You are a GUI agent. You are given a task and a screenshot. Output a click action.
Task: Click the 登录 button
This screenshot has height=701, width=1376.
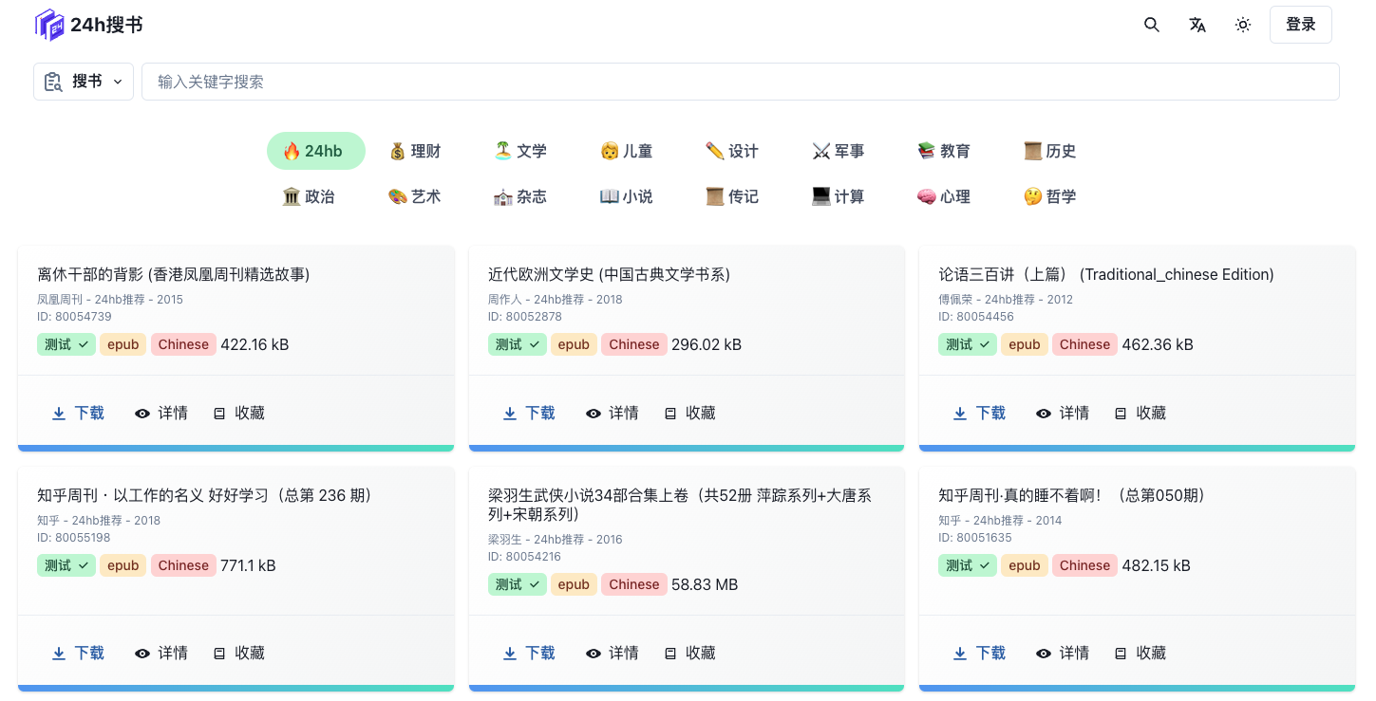pyautogui.click(x=1301, y=25)
